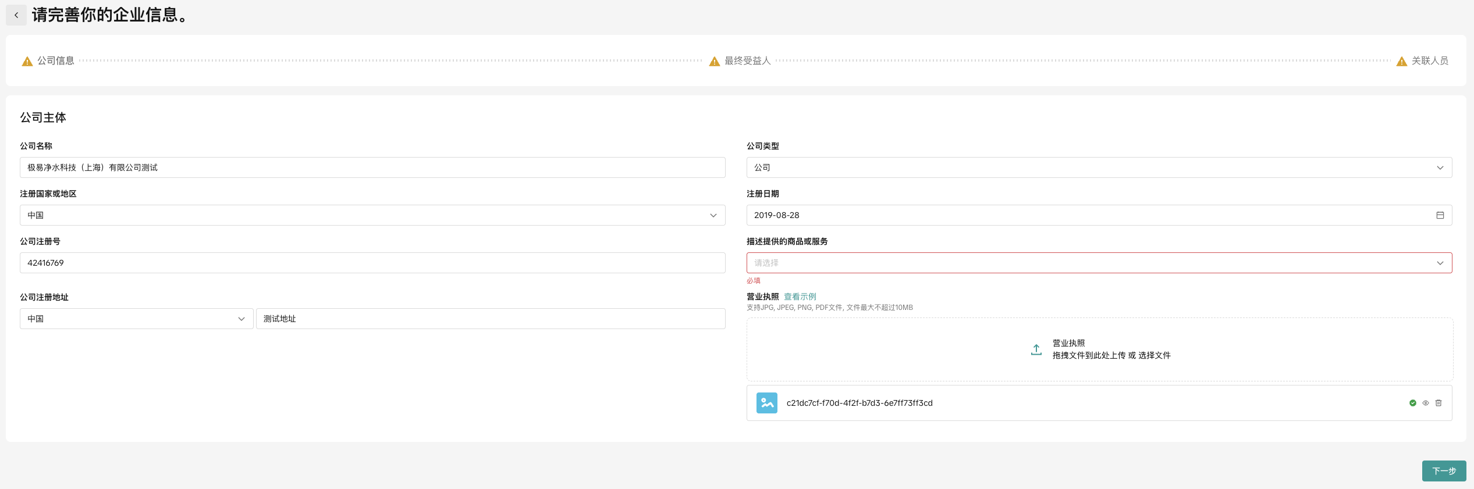The width and height of the screenshot is (1474, 489).
Task: Open the 查看示例 link
Action: [x=800, y=297]
